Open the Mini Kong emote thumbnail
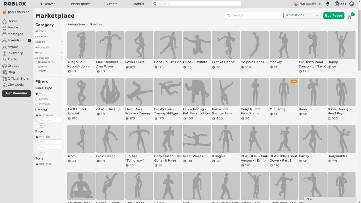Screen dimensions: 361x203 [284, 92]
